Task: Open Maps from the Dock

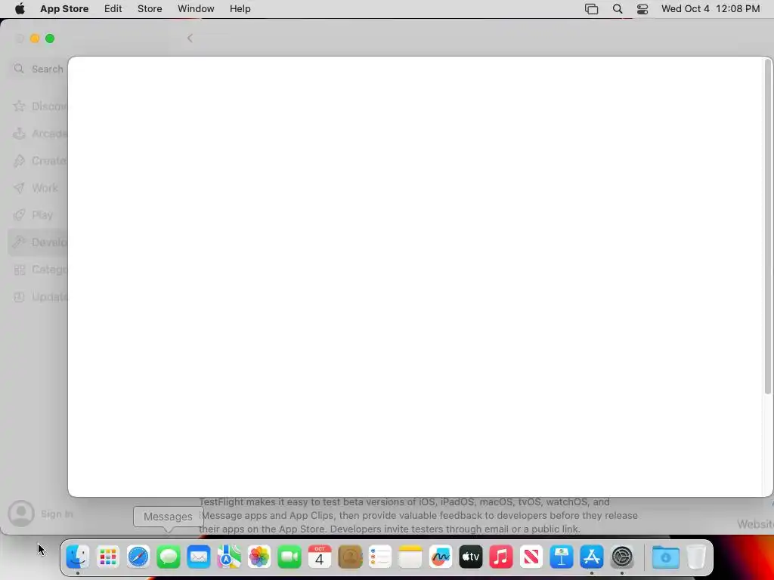Action: 228,557
